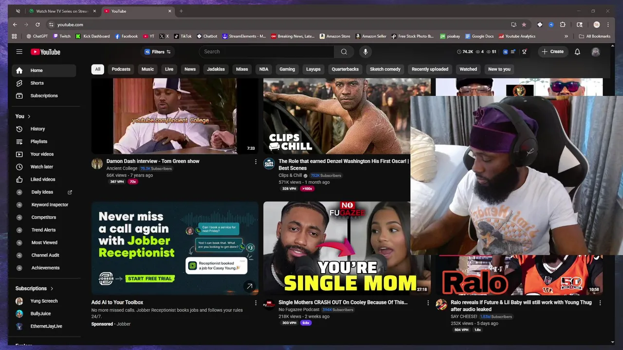Screen dimensions: 623x350
Task: Open Shorts in sidebar
Action: [x=44, y=83]
